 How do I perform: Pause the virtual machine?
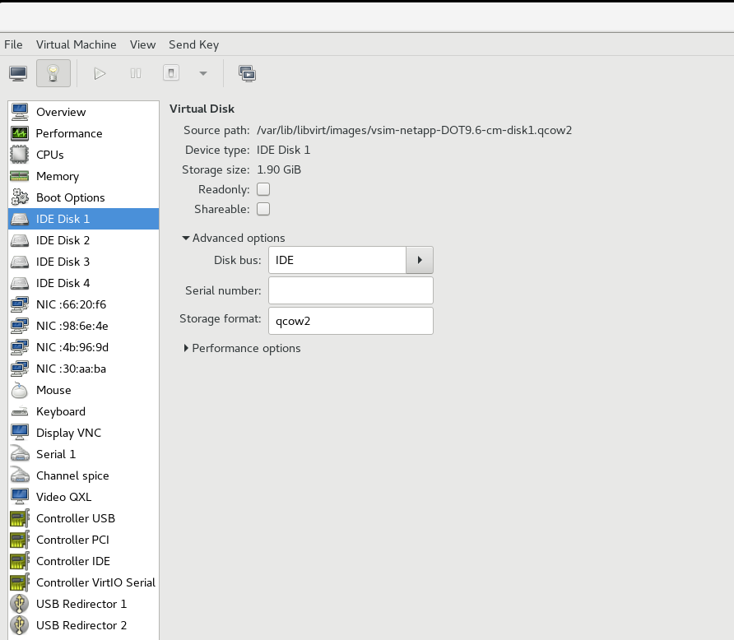point(134,72)
